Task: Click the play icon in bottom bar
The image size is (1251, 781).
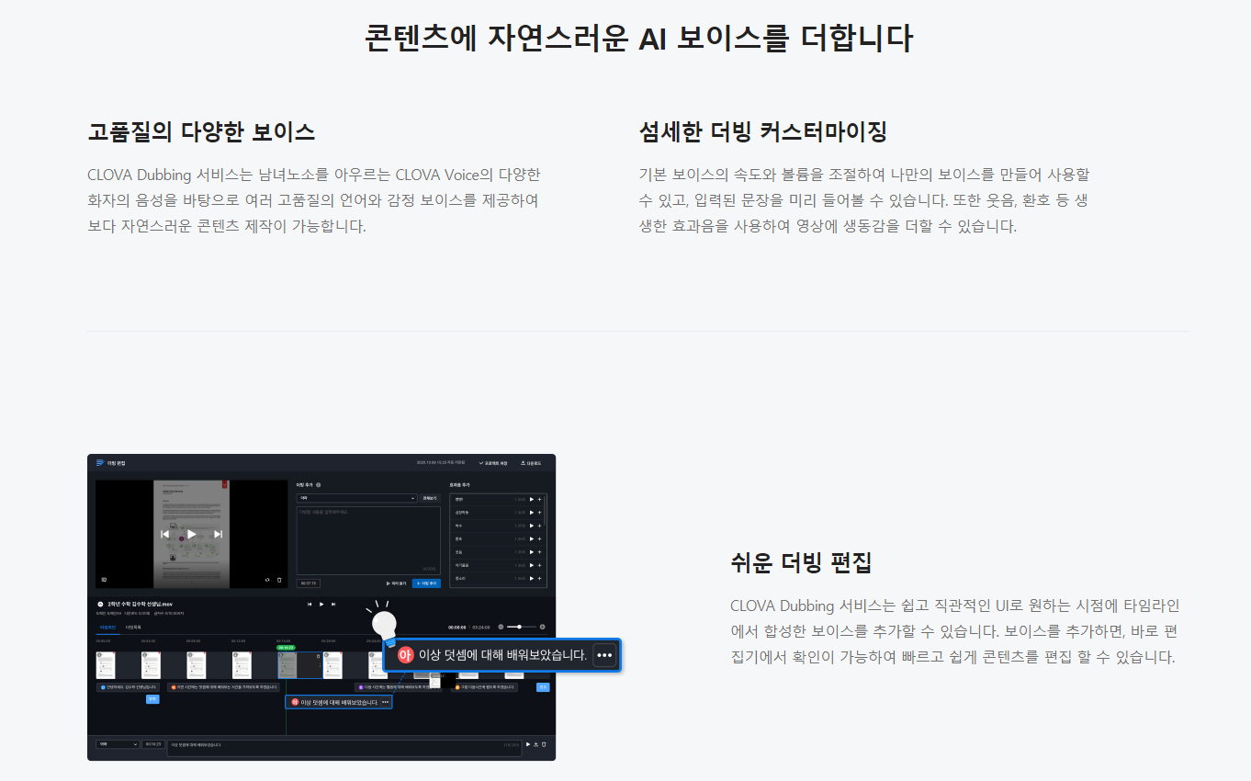Action: [528, 744]
